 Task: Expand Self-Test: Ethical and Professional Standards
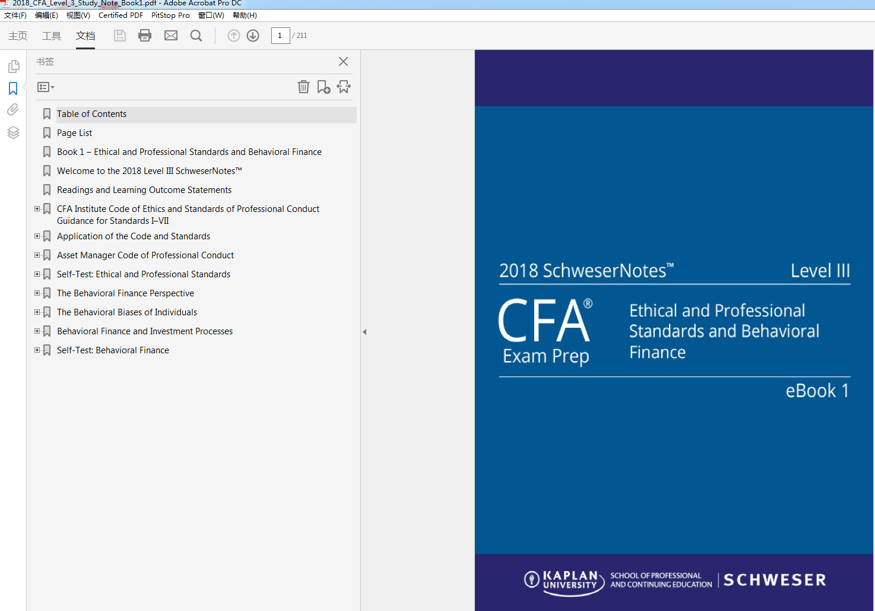coord(37,274)
